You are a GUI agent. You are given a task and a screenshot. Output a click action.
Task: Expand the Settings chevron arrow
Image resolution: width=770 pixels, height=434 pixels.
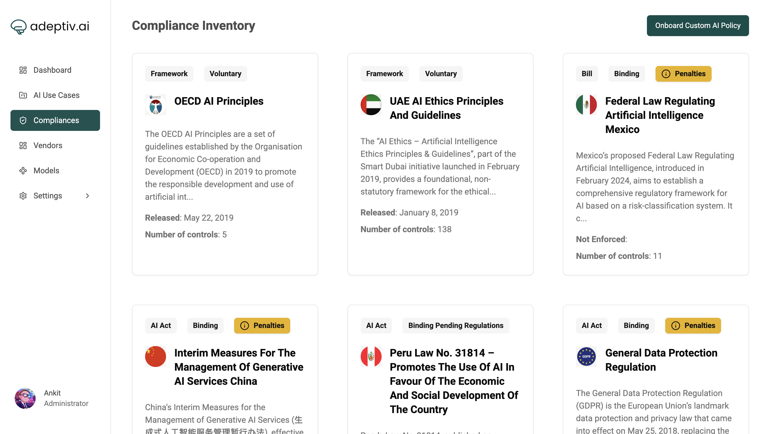point(87,196)
